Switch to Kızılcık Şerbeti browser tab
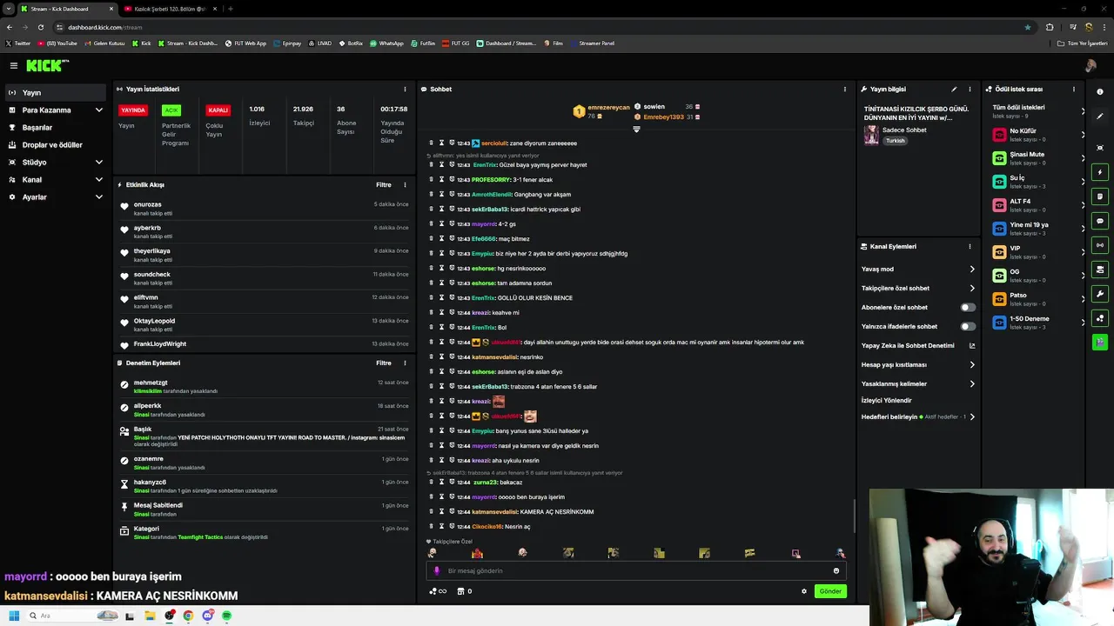The height and width of the screenshot is (626, 1114). tap(170, 9)
